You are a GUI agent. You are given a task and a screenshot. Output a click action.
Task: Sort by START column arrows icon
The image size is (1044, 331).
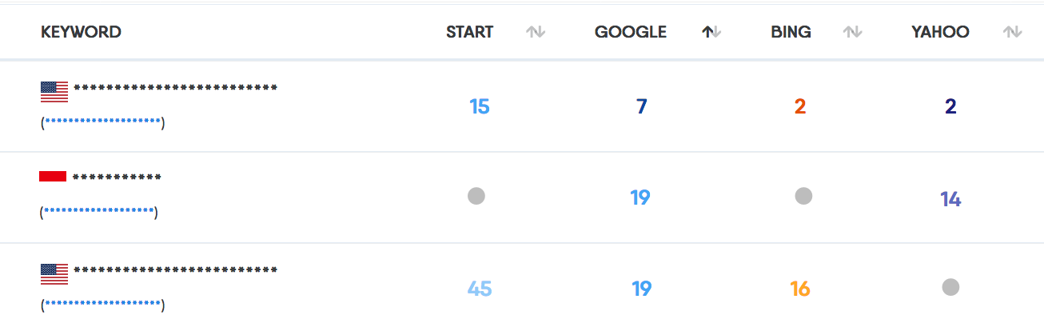536,32
